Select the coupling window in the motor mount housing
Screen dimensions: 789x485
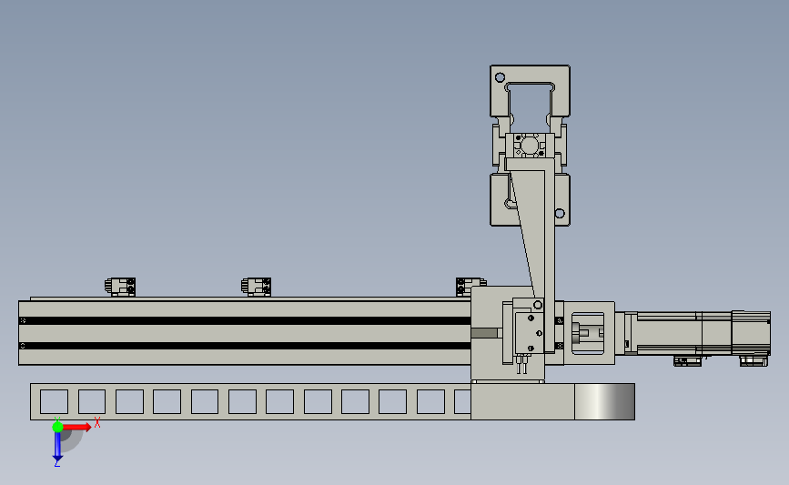tap(588, 333)
